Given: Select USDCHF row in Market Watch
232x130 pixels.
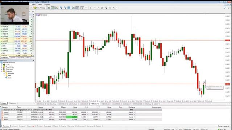Looking at the screenshot, I should click(x=16, y=34).
